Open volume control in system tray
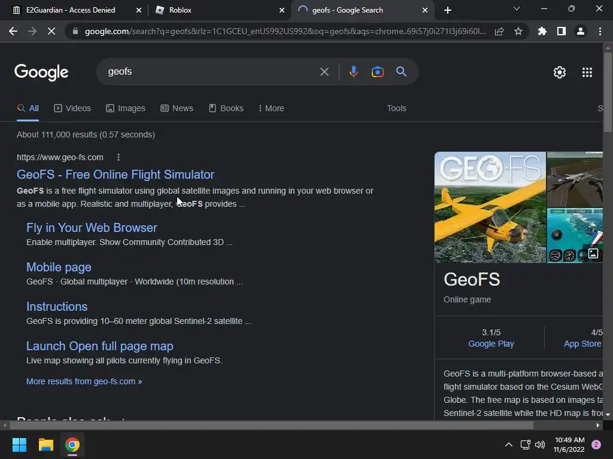The width and height of the screenshot is (613, 459). click(540, 445)
